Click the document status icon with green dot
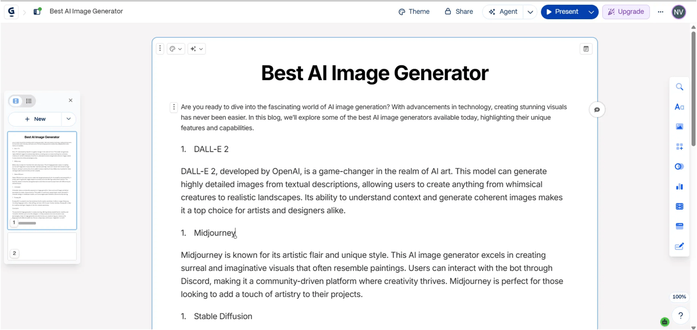 38,12
